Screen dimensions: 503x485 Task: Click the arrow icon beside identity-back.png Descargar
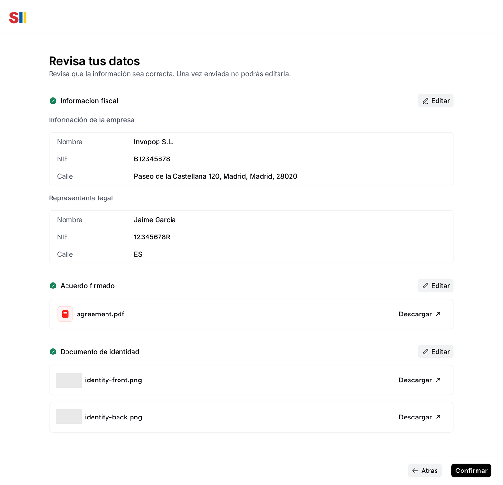coord(438,417)
